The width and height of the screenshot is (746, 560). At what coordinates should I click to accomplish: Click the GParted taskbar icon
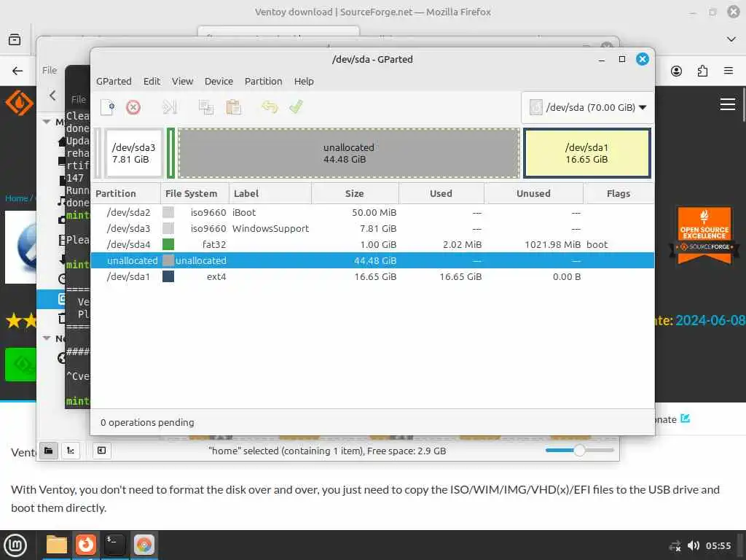[144, 545]
